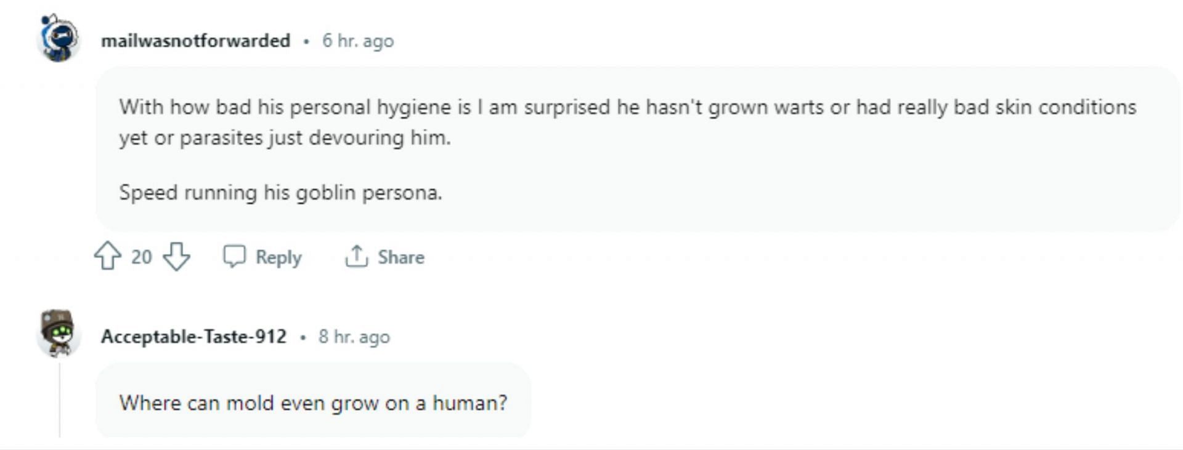Open mailwasnotforwarded's avatar image
Screen dimensions: 1183x450
coord(59,38)
